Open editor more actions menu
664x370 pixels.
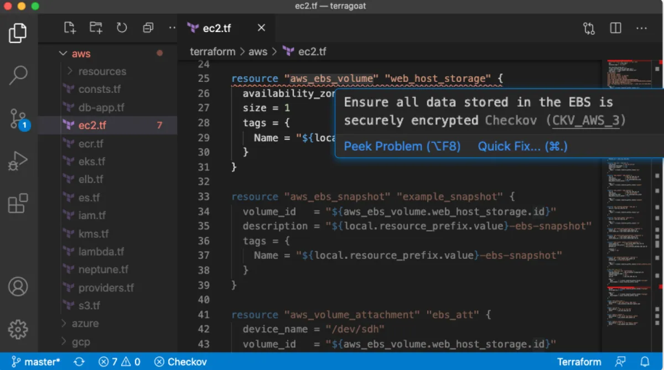(641, 28)
